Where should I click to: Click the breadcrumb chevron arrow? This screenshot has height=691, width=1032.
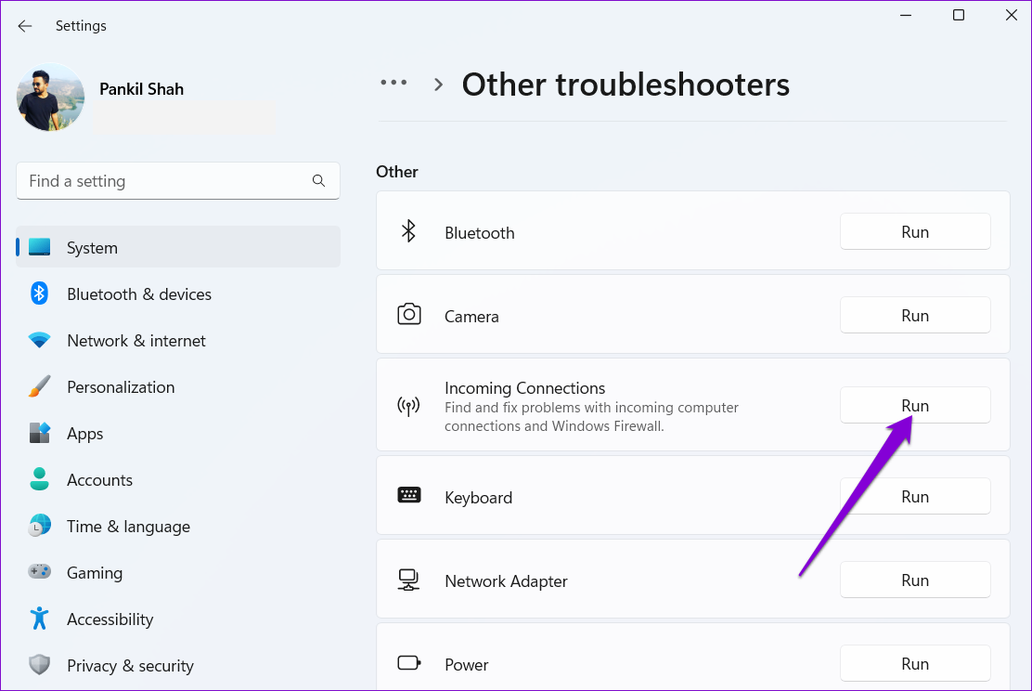438,85
